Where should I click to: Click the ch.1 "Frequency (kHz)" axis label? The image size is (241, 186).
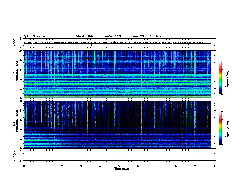17,71
